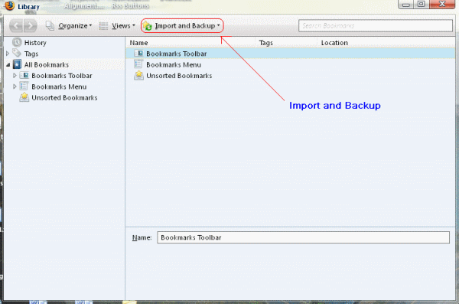Click the Forward arrow button in the toolbar
This screenshot has height=304, width=459.
point(30,26)
